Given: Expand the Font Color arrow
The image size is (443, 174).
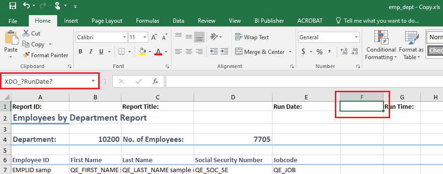Looking at the screenshot, I should tap(166, 52).
